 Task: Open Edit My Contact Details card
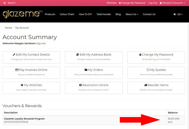click(32, 57)
